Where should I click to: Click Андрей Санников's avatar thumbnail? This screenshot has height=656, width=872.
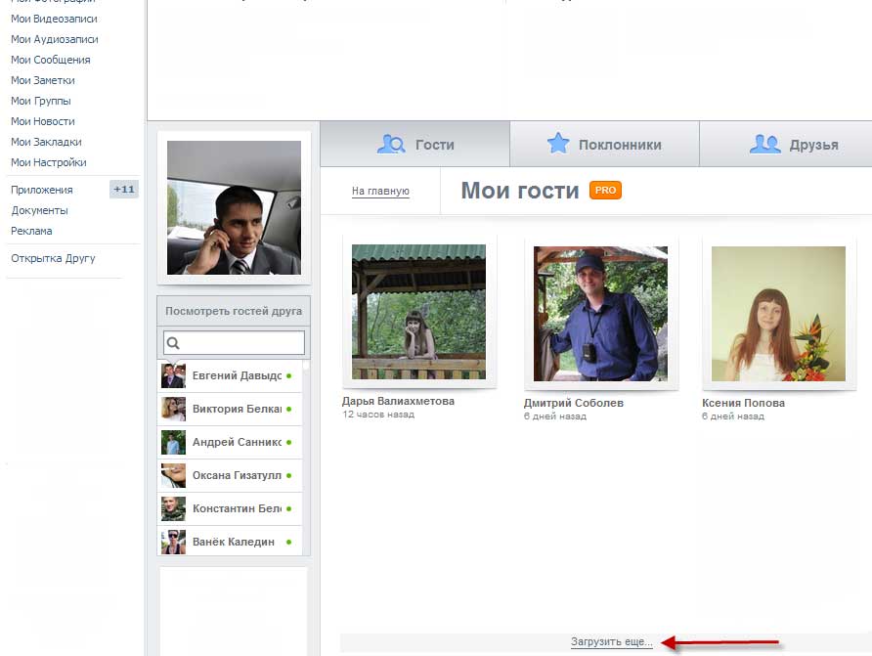coord(173,443)
